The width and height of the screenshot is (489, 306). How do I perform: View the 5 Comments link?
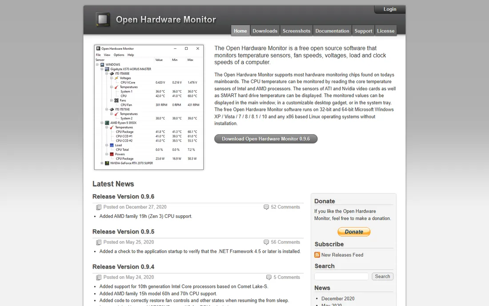(x=287, y=277)
